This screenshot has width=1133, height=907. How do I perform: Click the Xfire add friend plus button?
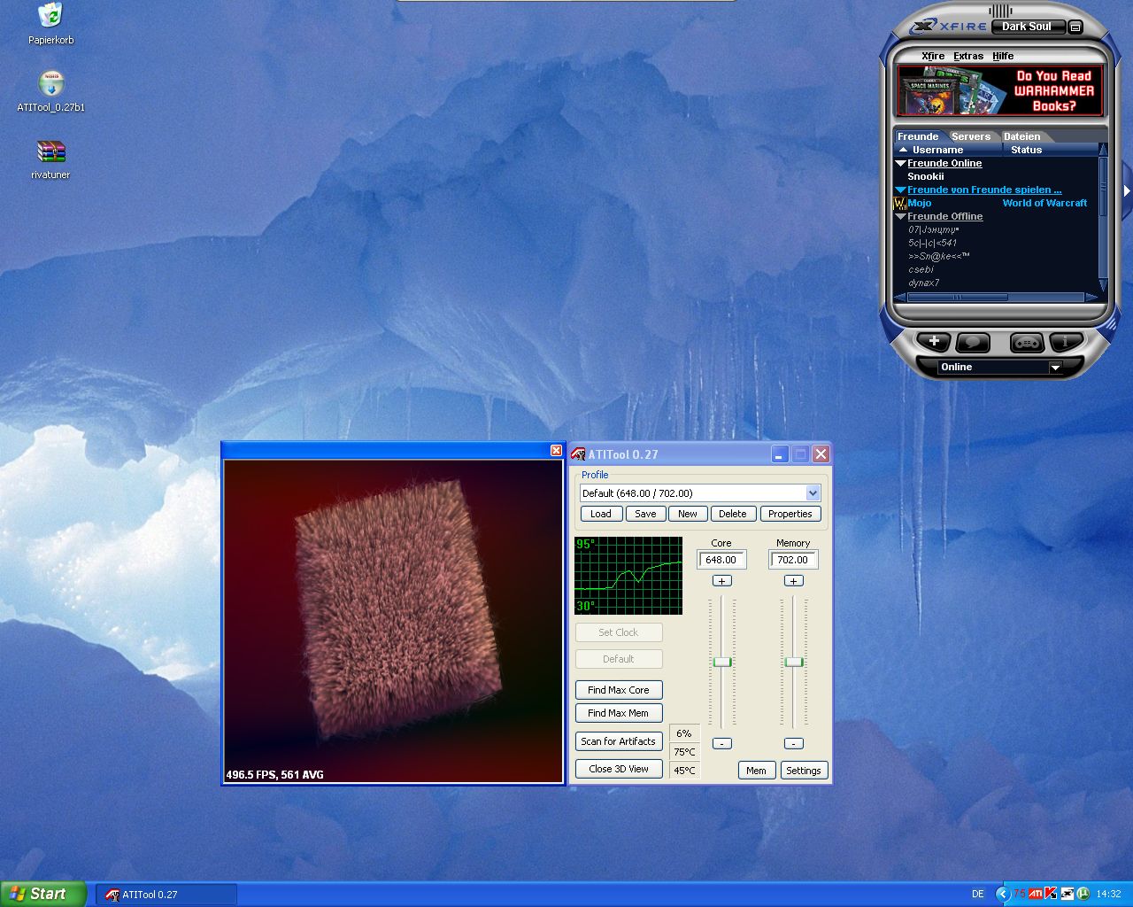[x=933, y=341]
